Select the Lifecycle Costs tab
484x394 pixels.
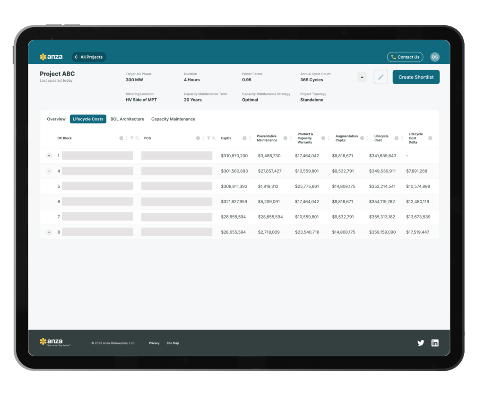tap(88, 119)
